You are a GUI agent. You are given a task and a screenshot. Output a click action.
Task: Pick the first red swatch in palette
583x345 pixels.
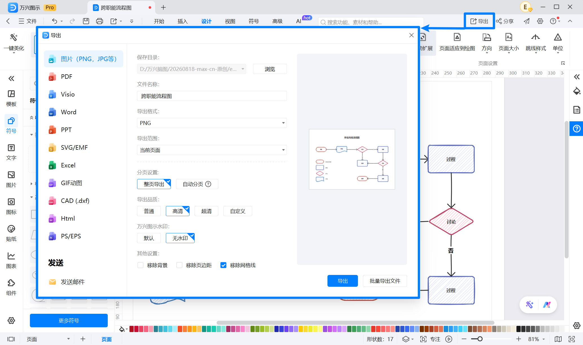coord(131,329)
